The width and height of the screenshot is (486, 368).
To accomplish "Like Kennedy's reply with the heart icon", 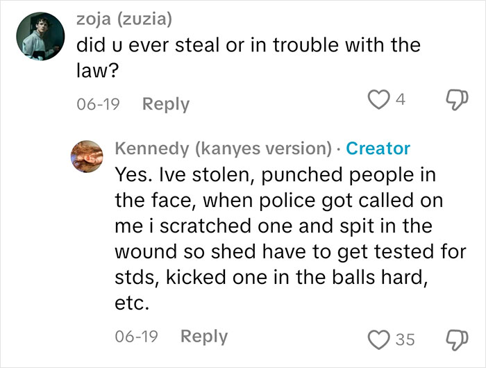I will (x=378, y=340).
